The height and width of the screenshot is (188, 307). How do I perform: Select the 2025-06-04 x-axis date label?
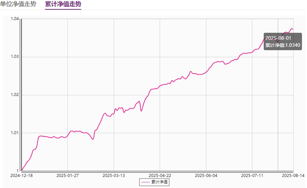coord(206,175)
